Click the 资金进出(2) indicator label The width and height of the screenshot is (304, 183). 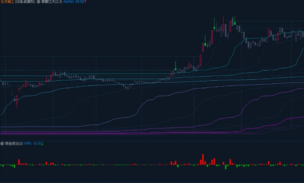tap(14, 143)
